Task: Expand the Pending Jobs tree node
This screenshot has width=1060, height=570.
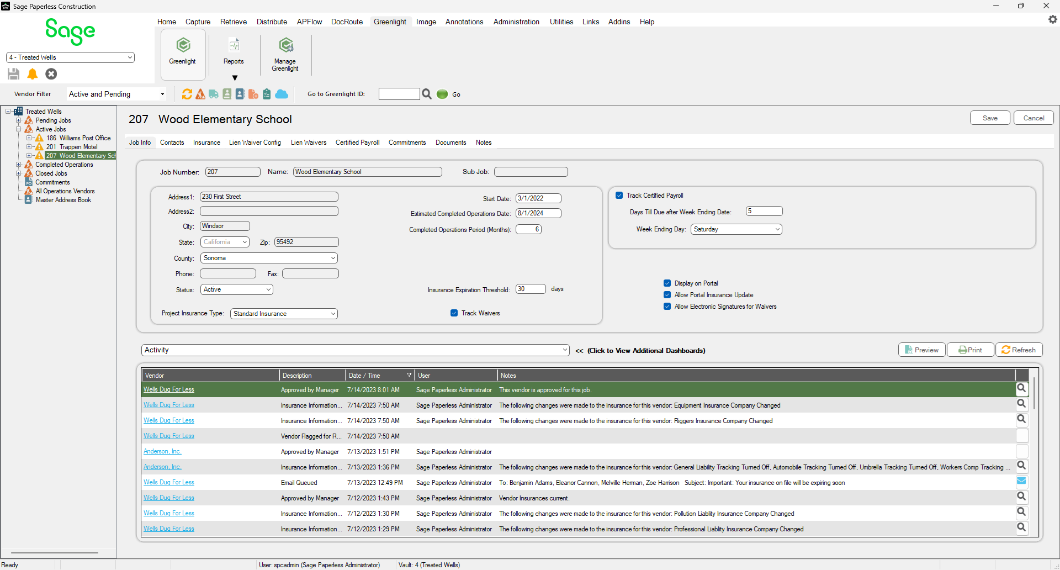Action: click(18, 120)
